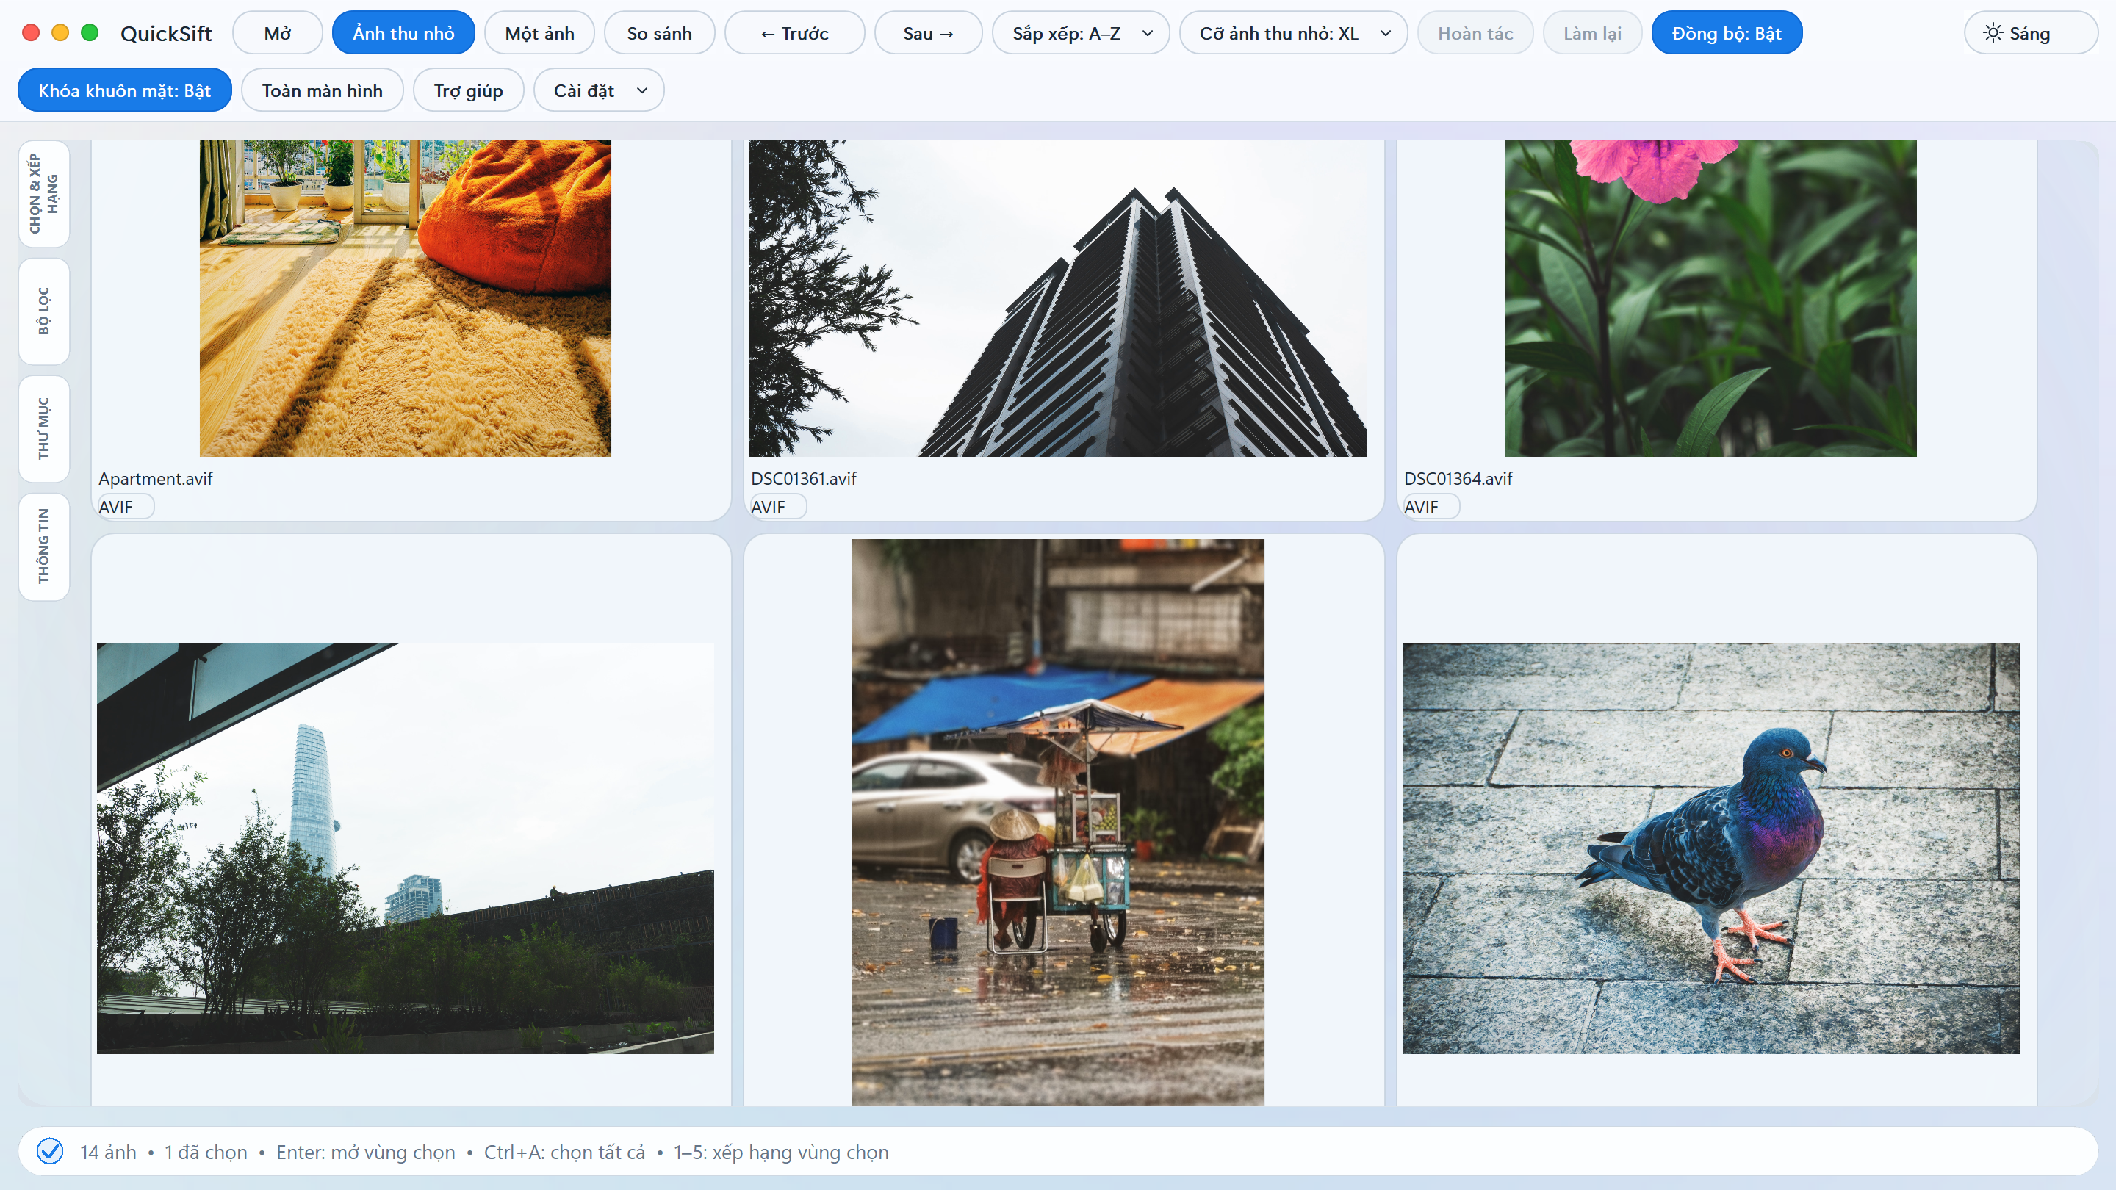Click the QuickSift app title
Viewport: 2116px width, 1190px height.
[x=166, y=33]
